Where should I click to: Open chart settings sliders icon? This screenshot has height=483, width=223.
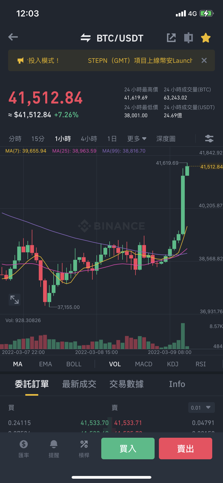coord(209,139)
